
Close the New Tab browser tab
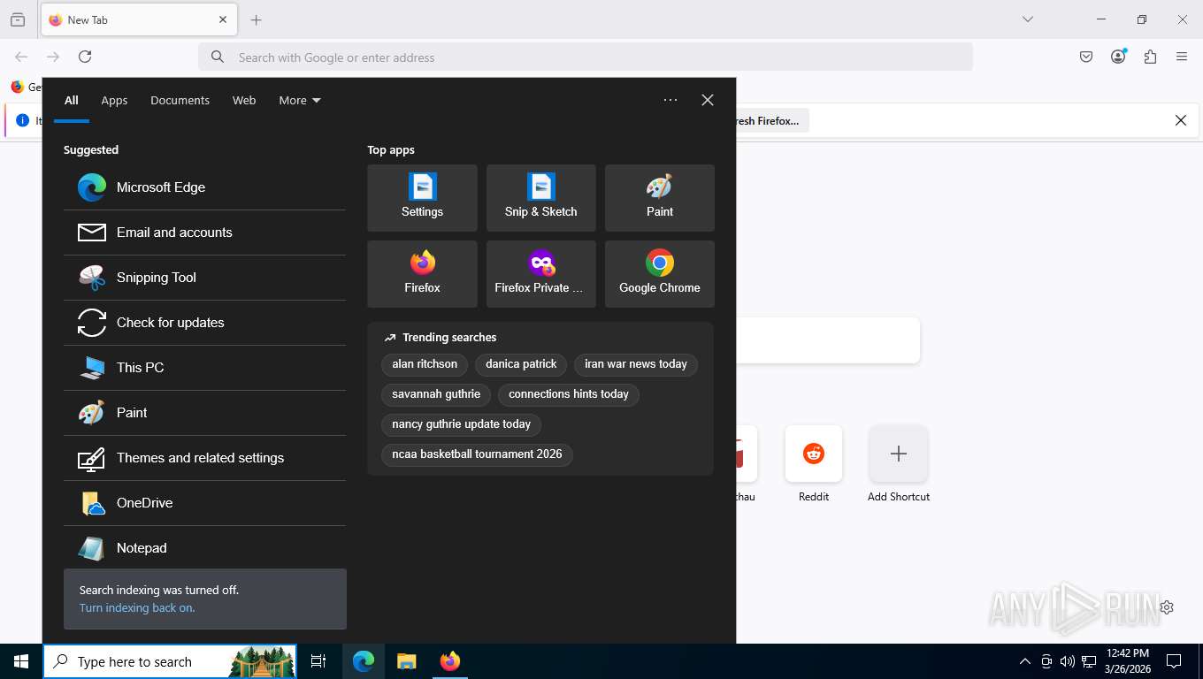[x=223, y=19]
